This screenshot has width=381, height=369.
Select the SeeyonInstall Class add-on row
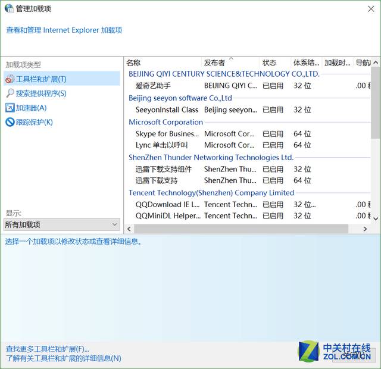248,110
